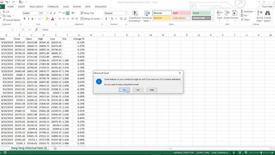Screen dimensions: 275x155
Task: Click the red Font Color A
Action: [x=52, y=19]
